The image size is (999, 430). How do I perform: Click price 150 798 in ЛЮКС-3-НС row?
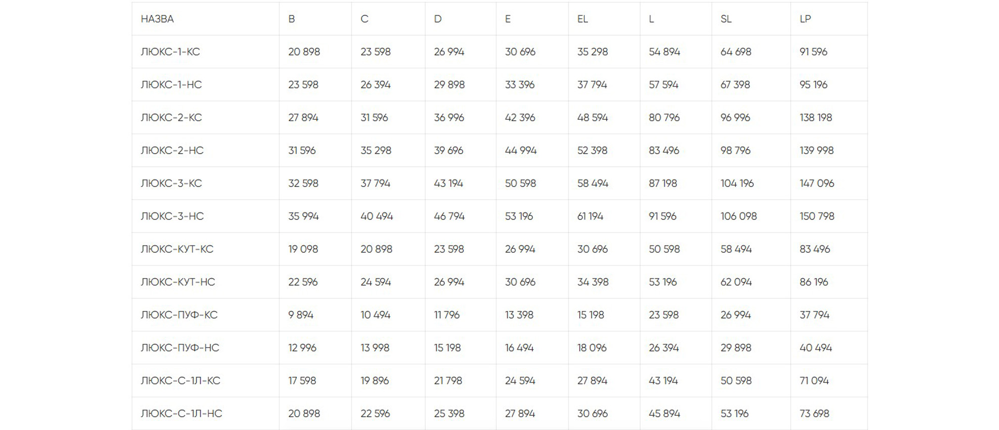pos(817,216)
